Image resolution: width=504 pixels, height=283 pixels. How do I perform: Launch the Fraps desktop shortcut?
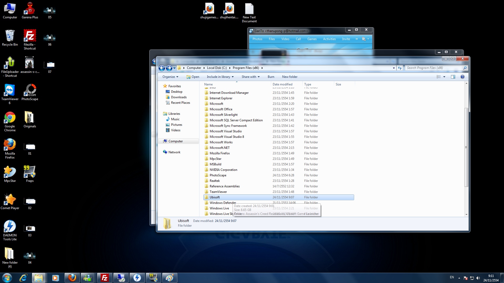[x=30, y=172]
